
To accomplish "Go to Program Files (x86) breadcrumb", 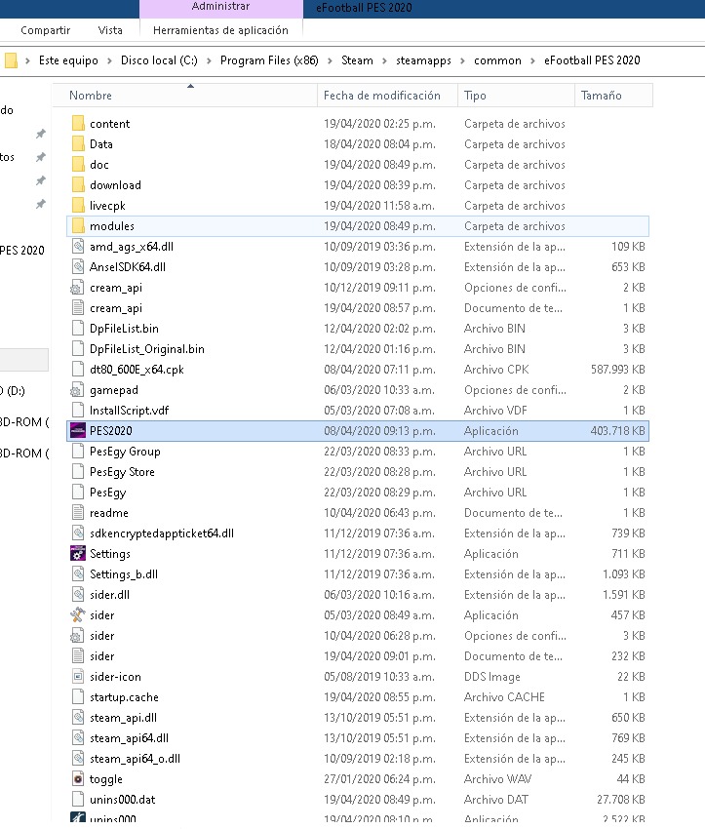I will (x=269, y=60).
